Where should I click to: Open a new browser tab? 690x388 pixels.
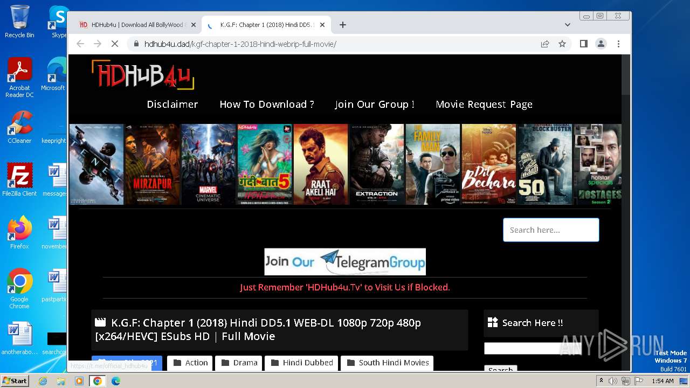(342, 25)
